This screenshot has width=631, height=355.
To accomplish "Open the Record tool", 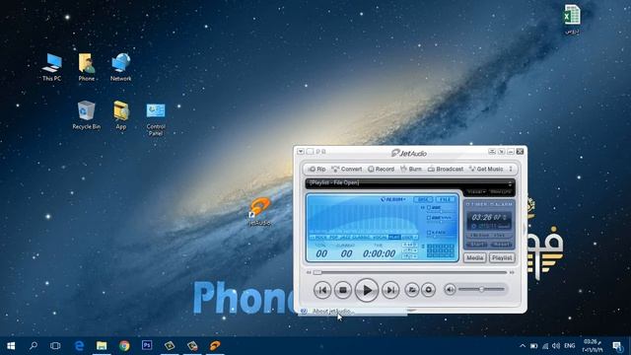I will [x=382, y=169].
